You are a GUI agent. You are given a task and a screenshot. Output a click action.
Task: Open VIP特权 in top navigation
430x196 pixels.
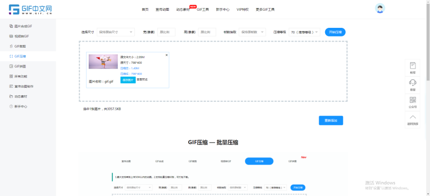[x=243, y=10]
